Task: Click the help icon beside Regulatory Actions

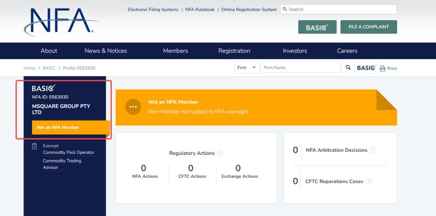Action: point(220,153)
